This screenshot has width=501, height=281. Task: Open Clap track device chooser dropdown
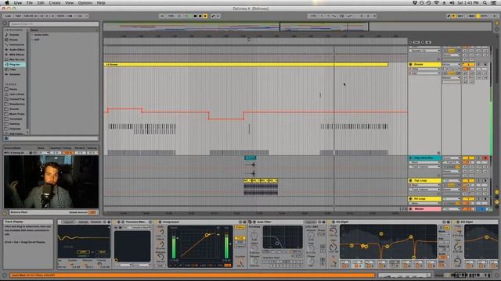point(425,162)
